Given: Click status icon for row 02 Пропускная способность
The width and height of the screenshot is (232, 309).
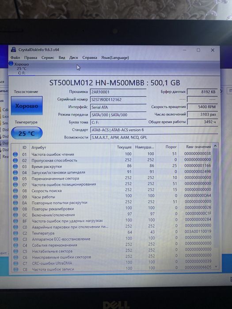Looking at the screenshot, I should (x=15, y=161).
